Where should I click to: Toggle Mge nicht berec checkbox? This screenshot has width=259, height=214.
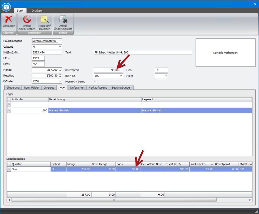(x=95, y=82)
